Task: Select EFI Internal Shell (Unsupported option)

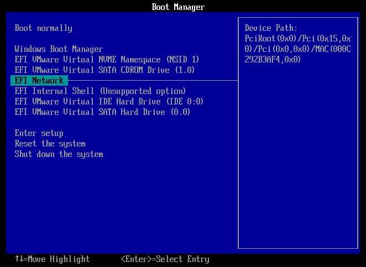Action: point(100,91)
